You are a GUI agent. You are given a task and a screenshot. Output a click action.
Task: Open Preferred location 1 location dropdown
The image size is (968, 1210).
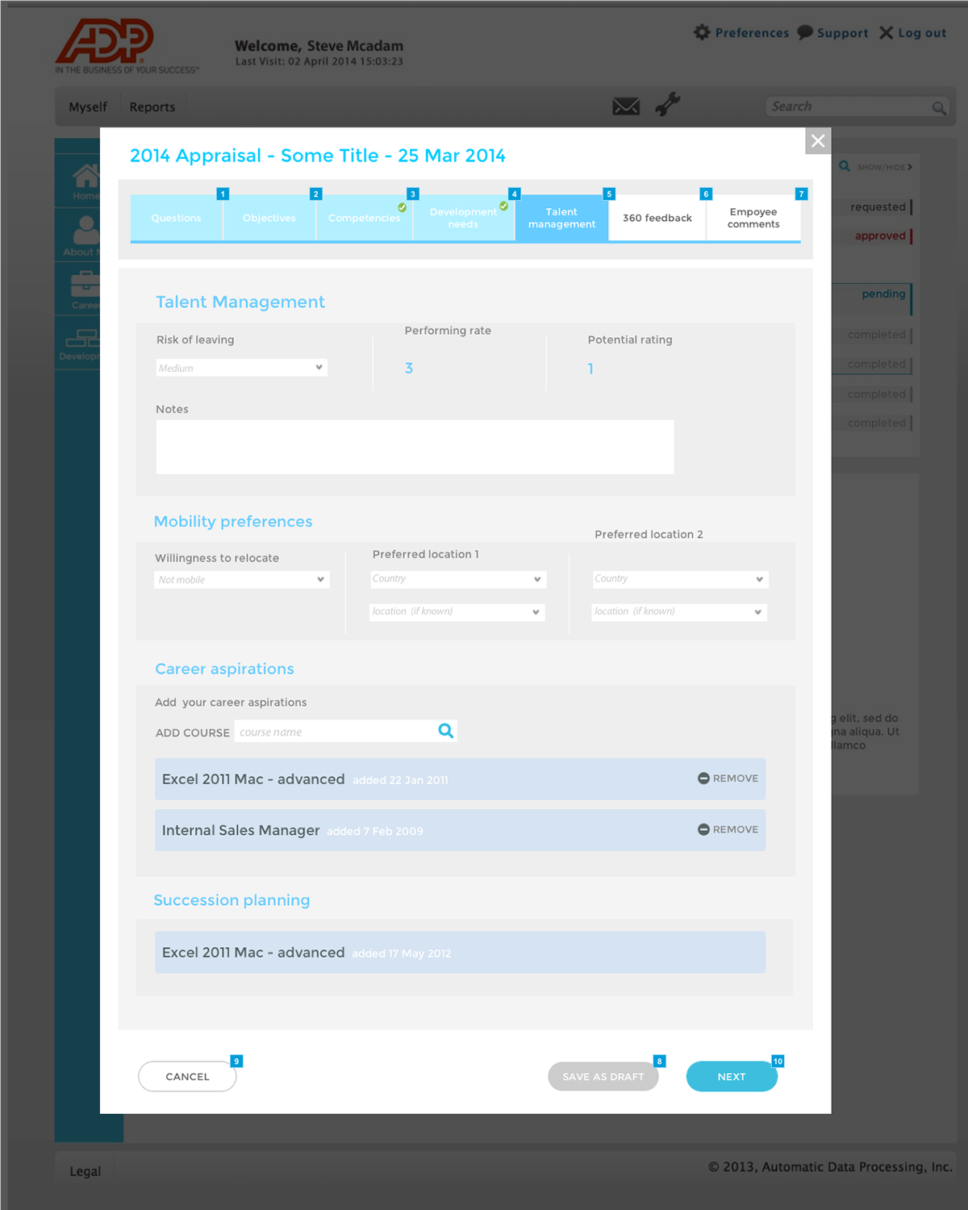[x=457, y=612]
